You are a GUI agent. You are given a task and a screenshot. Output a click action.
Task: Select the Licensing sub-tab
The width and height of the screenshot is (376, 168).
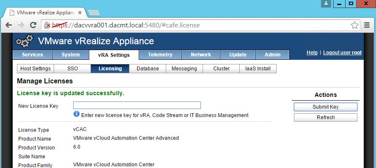(110, 69)
